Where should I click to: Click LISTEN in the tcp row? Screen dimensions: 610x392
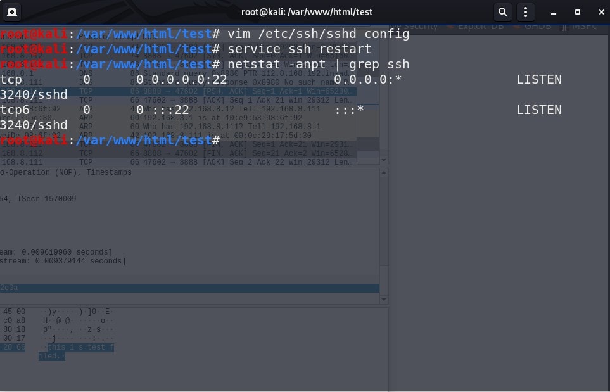pyautogui.click(x=539, y=80)
